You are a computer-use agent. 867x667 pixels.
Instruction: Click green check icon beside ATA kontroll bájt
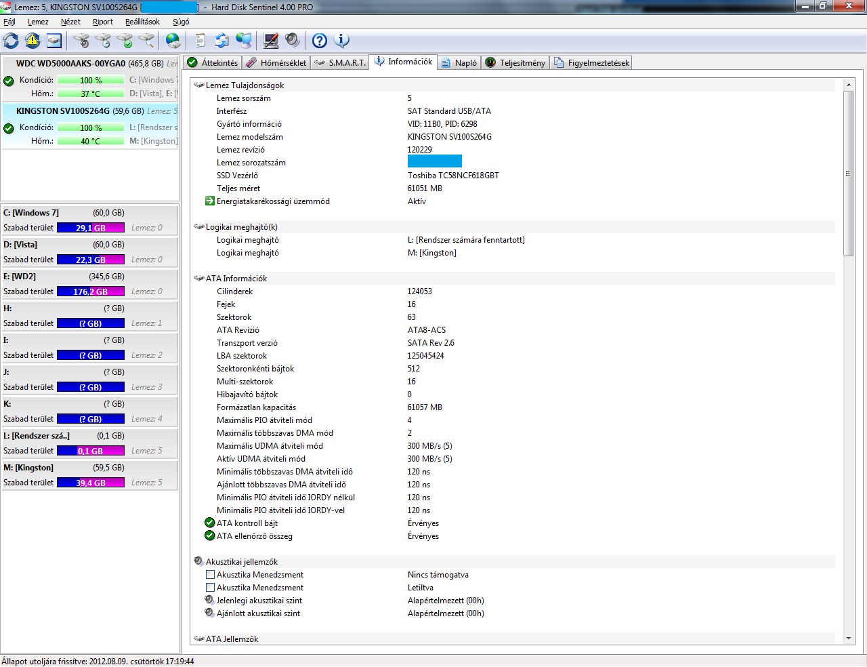210,523
